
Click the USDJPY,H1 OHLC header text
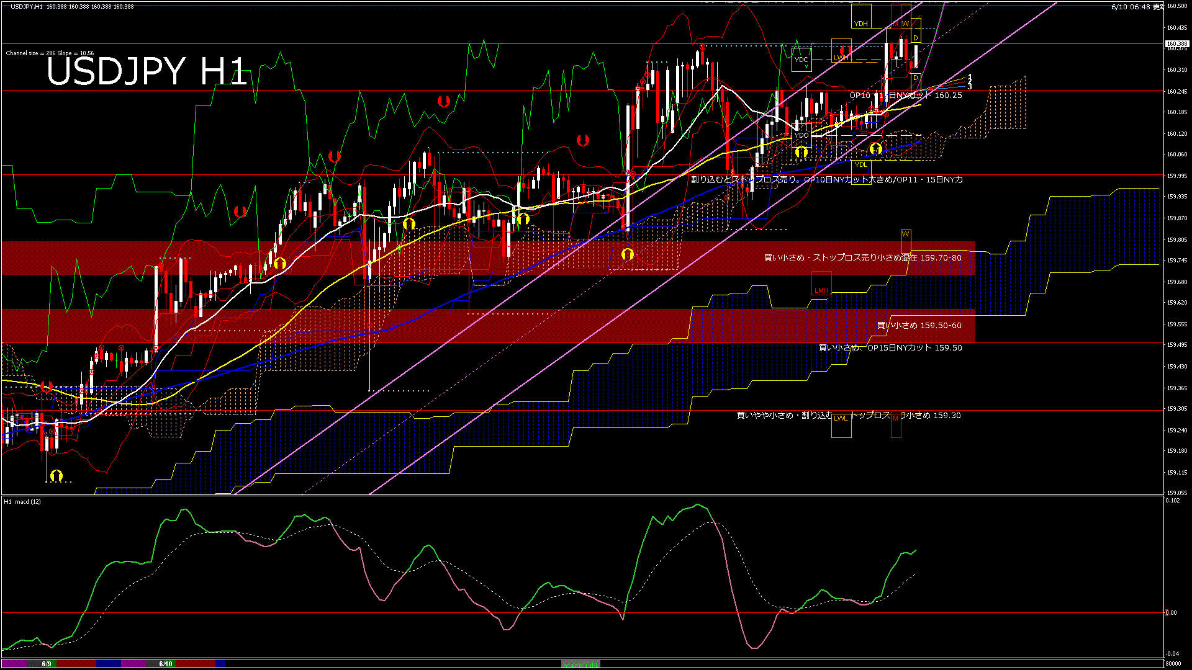72,6
